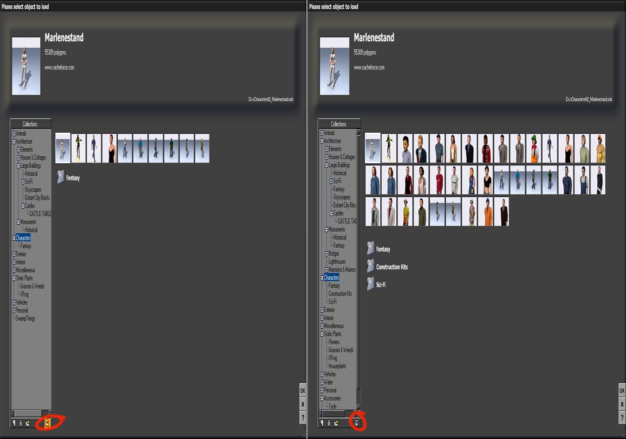Select the woman in red shirt and black vest

point(405,180)
